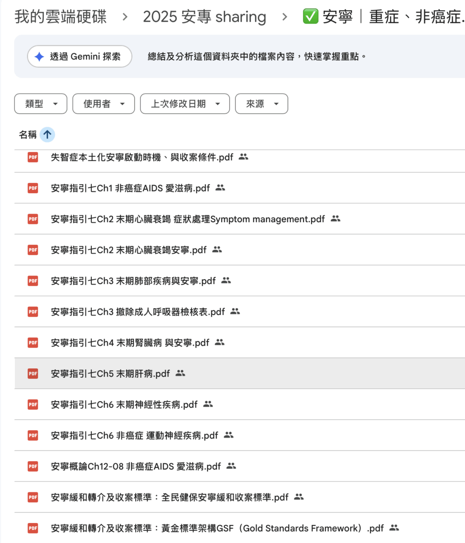Open the 類型 filter dropdown

pyautogui.click(x=41, y=104)
